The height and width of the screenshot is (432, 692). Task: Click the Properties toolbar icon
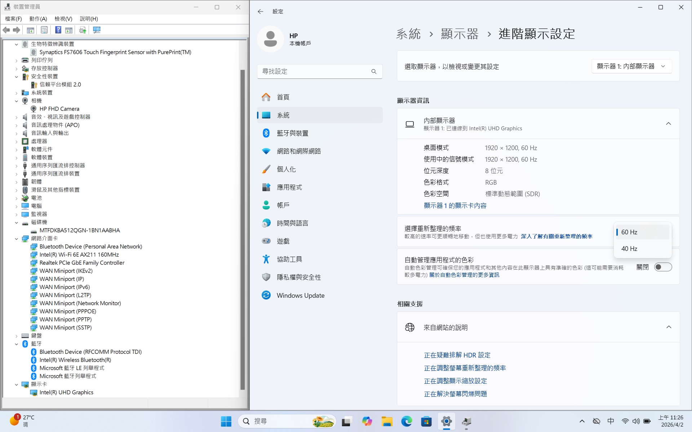point(44,30)
